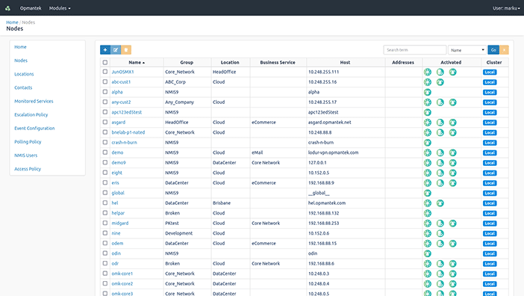This screenshot has width=524, height=296.
Task: Click the gear activation icon for asgard
Action: pyautogui.click(x=428, y=123)
